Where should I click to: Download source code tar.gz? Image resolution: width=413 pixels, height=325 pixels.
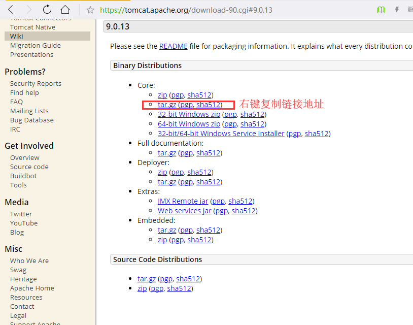pyautogui.click(x=147, y=279)
